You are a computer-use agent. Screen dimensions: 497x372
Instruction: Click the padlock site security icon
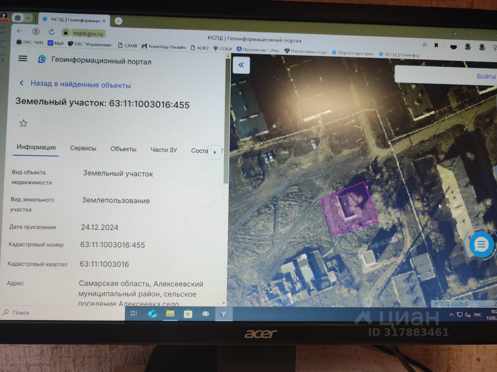click(x=66, y=32)
